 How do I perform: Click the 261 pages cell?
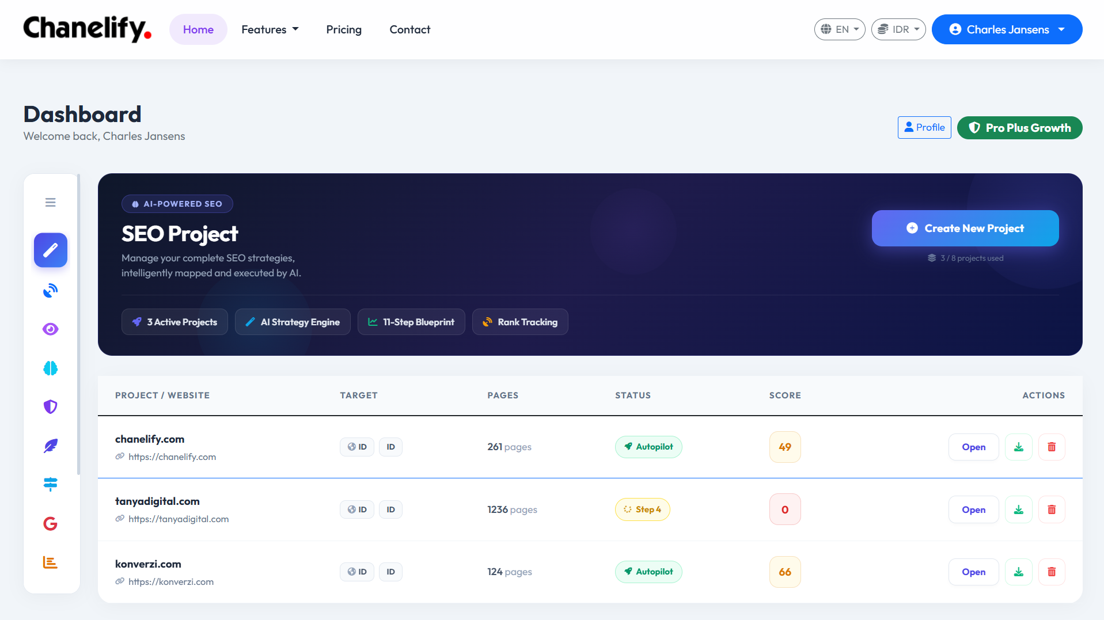pyautogui.click(x=509, y=447)
